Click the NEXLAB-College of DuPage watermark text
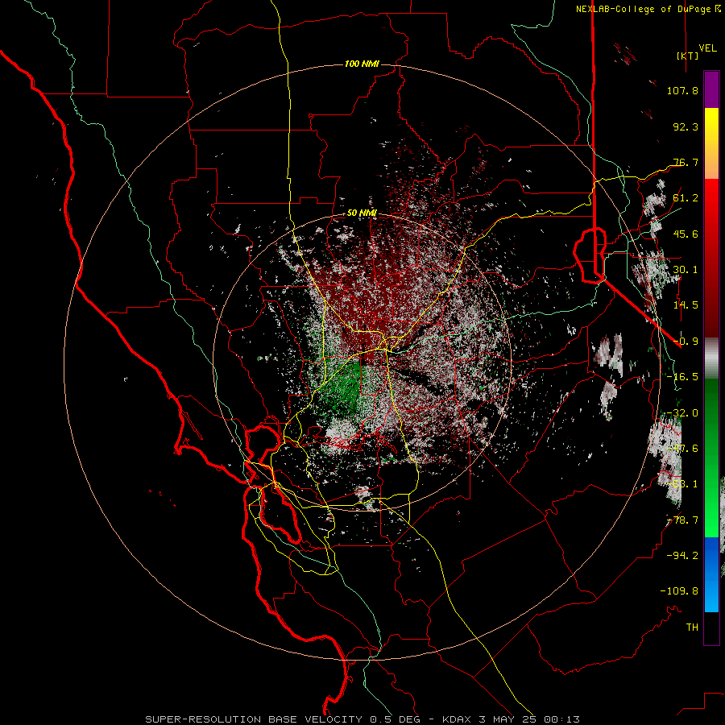725x725 pixels. [x=648, y=9]
